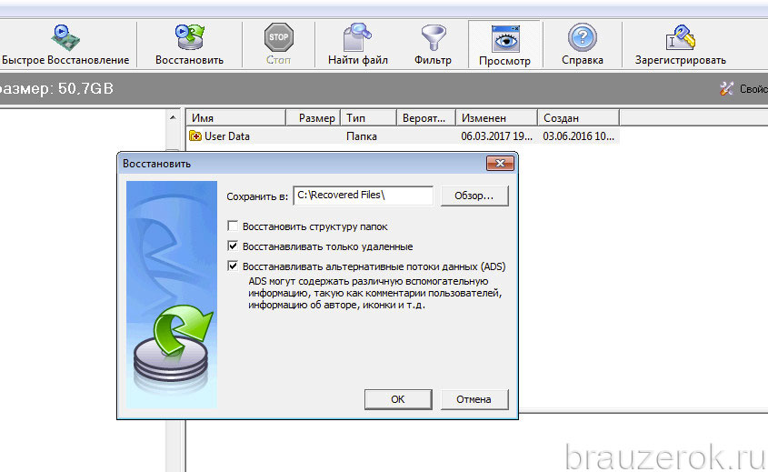The height and width of the screenshot is (472, 768).
Task: Click the Папка type cell
Action: [362, 136]
